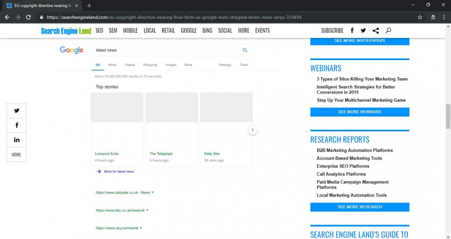This screenshot has width=451, height=239.
Task: Click the browser address bar URL
Action: 174,17
